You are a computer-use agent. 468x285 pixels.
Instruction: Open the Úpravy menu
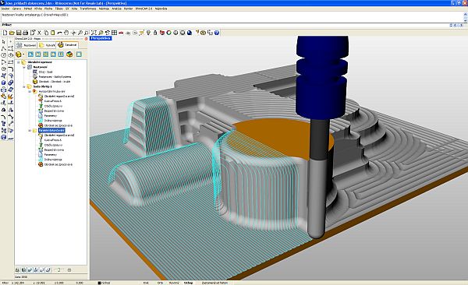(16, 9)
